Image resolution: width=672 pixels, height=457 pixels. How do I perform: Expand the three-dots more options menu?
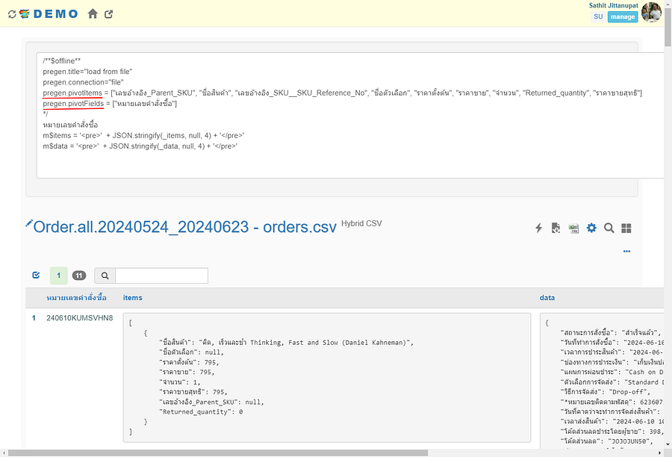tap(627, 251)
